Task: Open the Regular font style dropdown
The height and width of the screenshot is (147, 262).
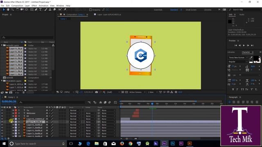Action: [x=238, y=62]
